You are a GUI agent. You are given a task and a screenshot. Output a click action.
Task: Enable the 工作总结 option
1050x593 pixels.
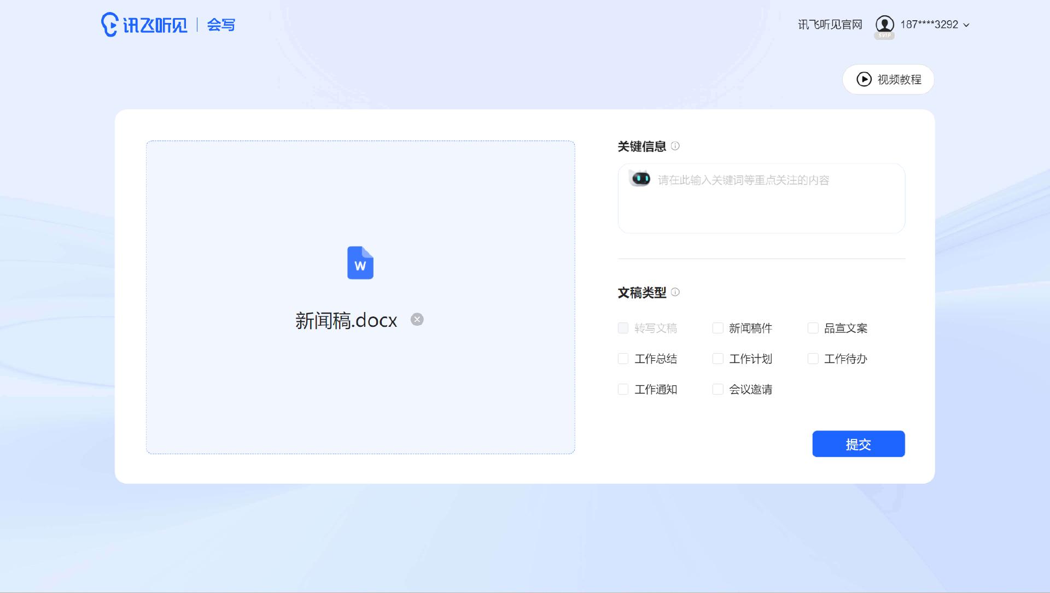pos(622,358)
